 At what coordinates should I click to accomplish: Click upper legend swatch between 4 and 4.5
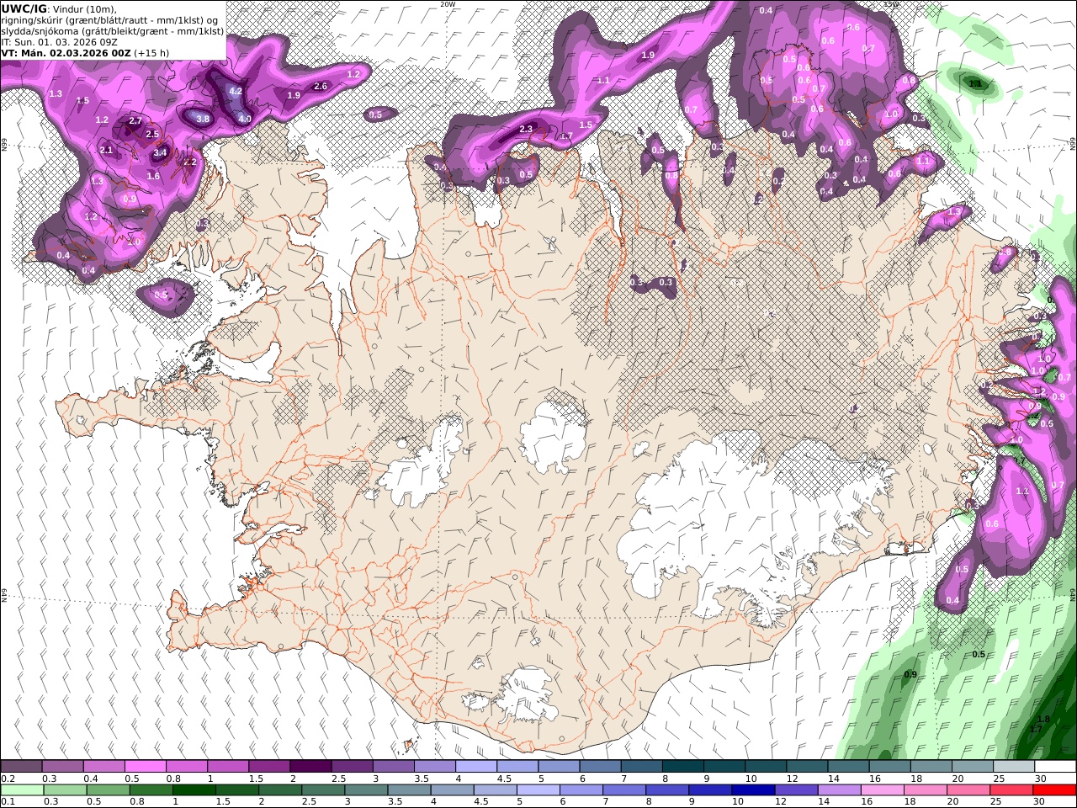476,766
